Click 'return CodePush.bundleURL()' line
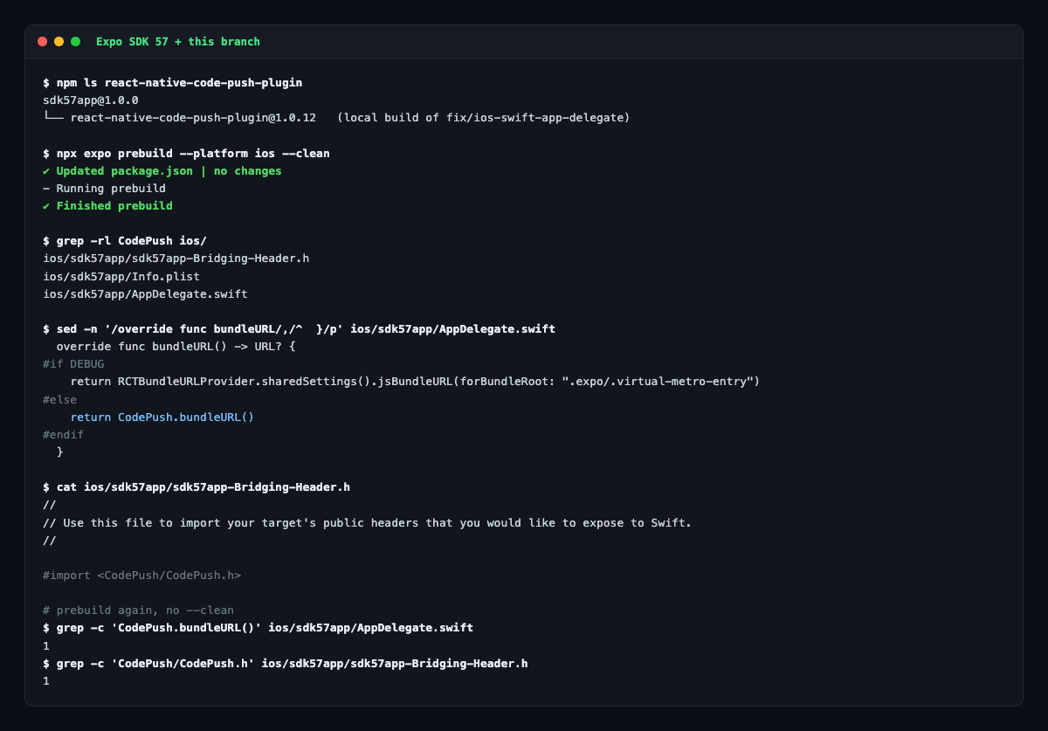 [x=162, y=417]
